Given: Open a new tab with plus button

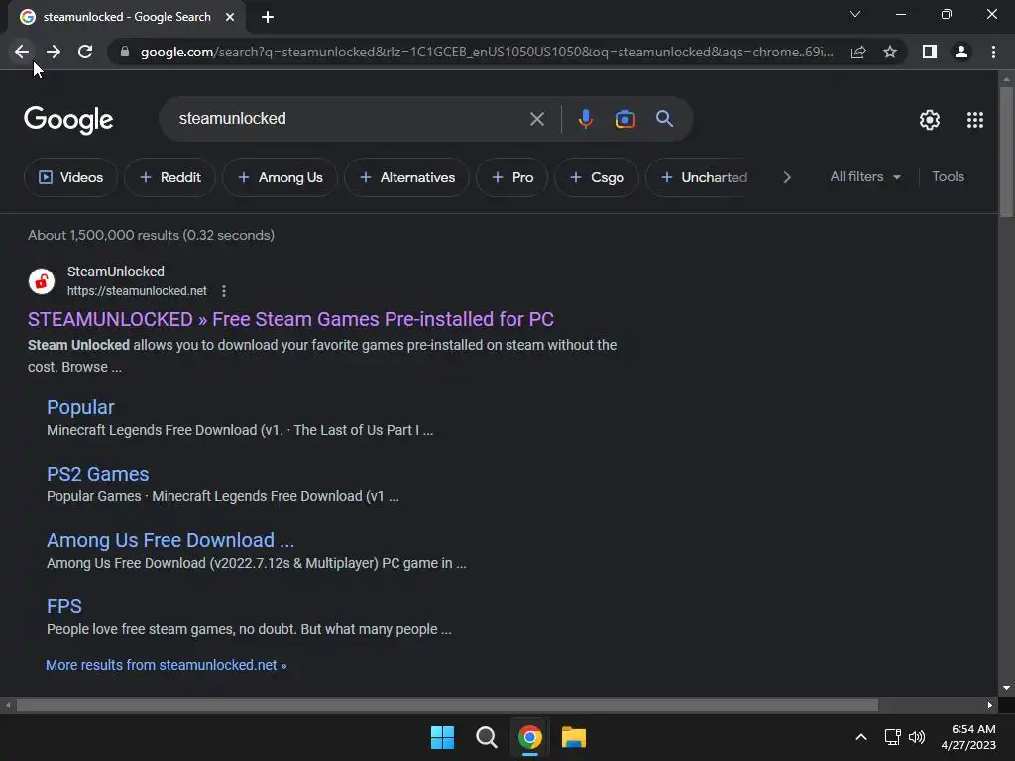Looking at the screenshot, I should (x=268, y=17).
